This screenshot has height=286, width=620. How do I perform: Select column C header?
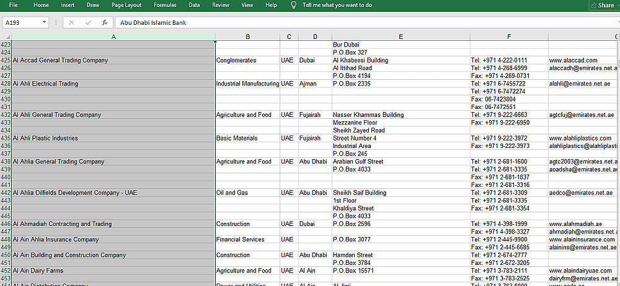tap(290, 37)
